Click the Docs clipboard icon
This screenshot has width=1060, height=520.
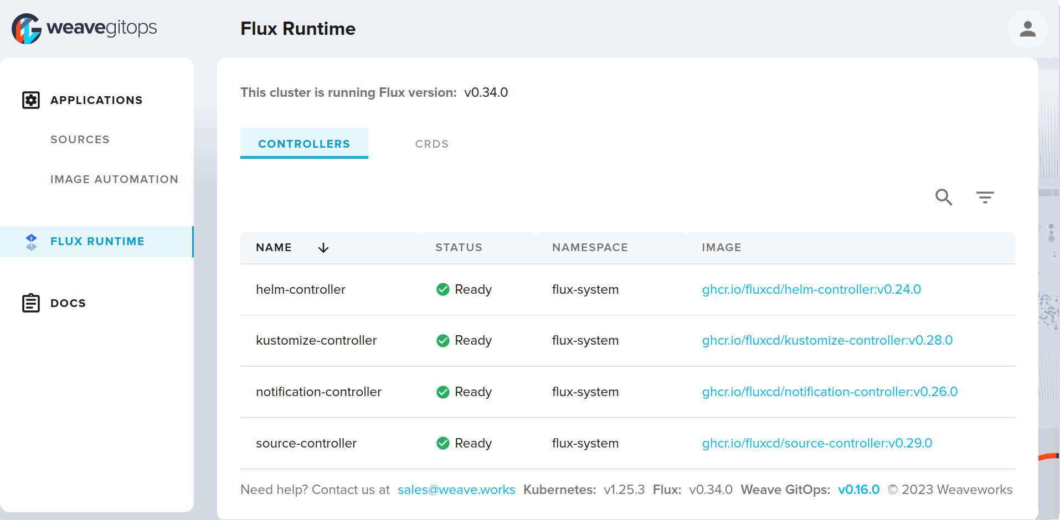[x=31, y=303]
